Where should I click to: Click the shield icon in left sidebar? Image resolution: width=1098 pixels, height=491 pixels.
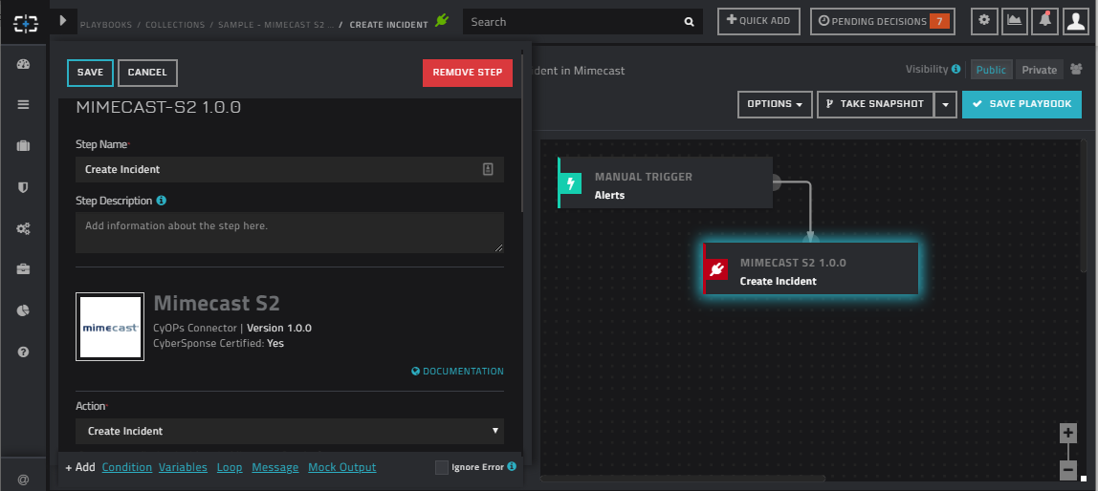(24, 187)
